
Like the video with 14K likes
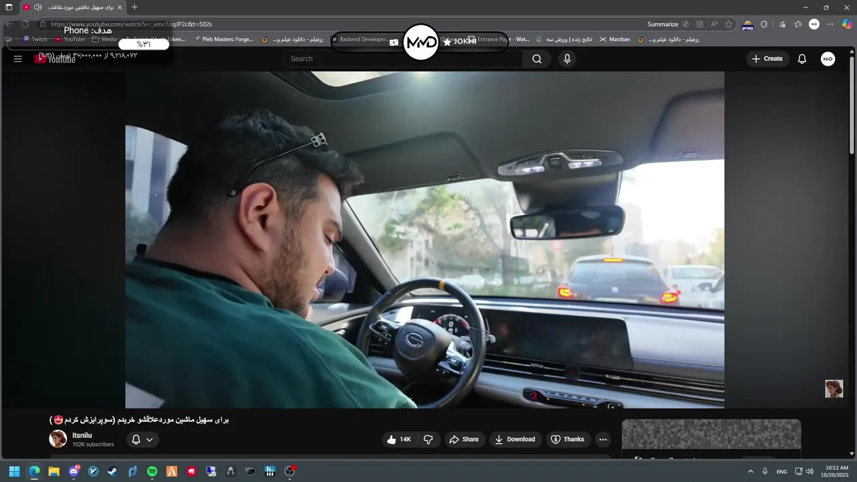(x=400, y=440)
